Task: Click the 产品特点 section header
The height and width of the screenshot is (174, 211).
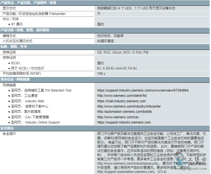Action: coord(105,3)
